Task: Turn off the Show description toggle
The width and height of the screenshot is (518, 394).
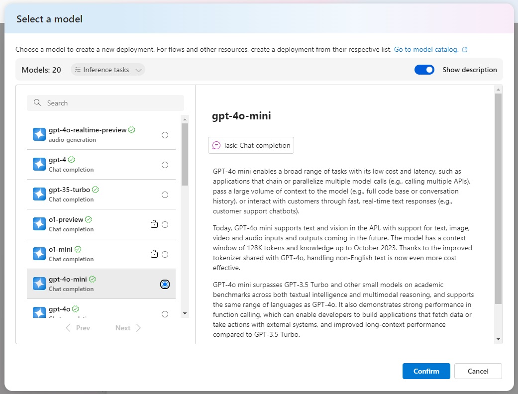Action: [424, 70]
